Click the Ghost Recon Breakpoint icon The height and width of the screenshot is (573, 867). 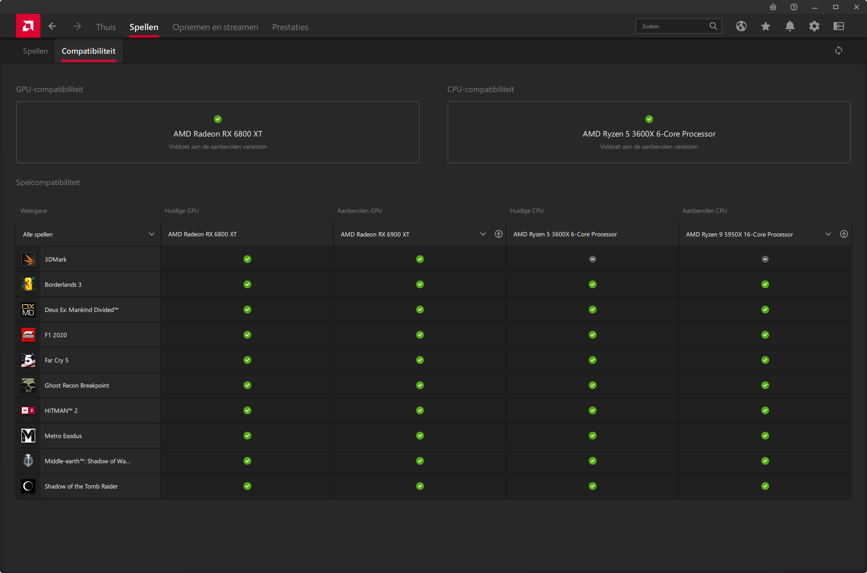(x=28, y=386)
